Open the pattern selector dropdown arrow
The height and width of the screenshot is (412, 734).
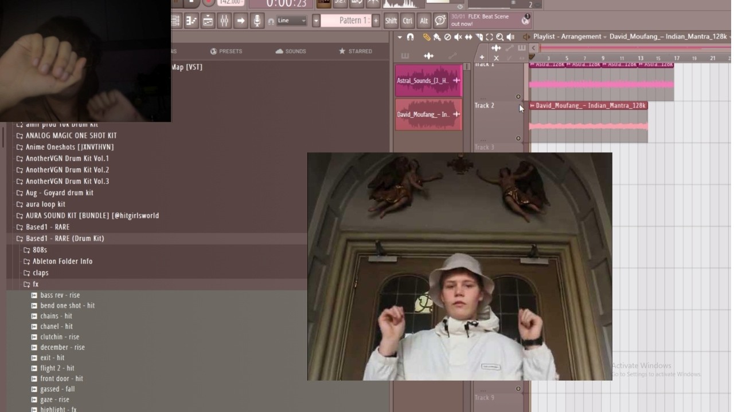pos(316,21)
